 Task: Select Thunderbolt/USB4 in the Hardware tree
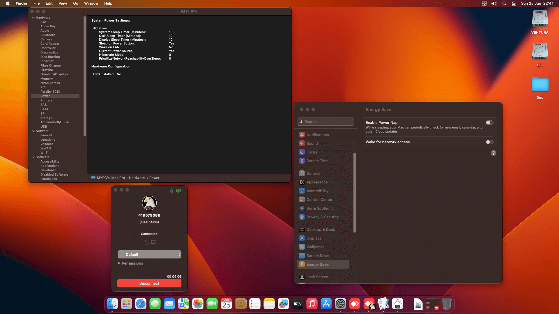(x=54, y=122)
